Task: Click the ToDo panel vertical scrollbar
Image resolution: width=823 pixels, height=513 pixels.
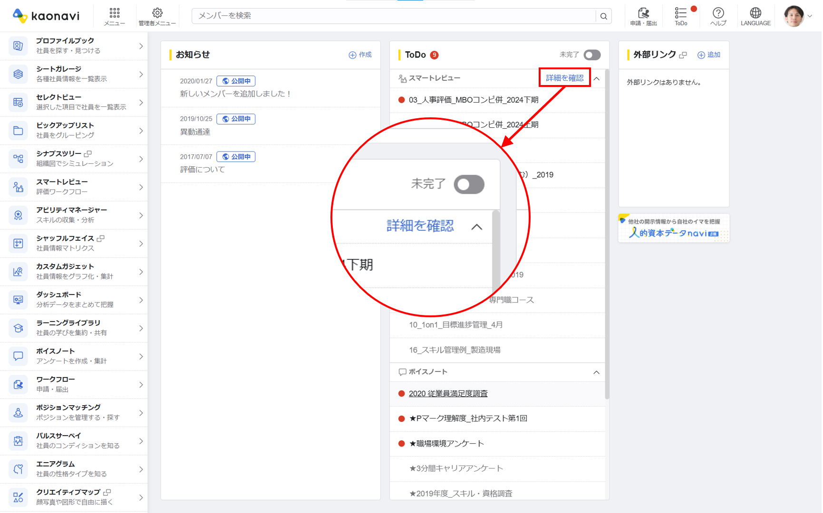Action: [607, 237]
